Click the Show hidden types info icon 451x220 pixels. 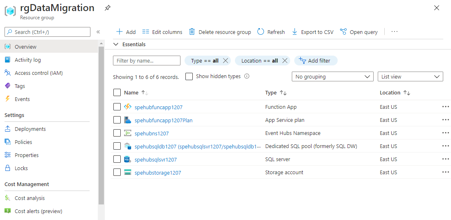tap(246, 76)
